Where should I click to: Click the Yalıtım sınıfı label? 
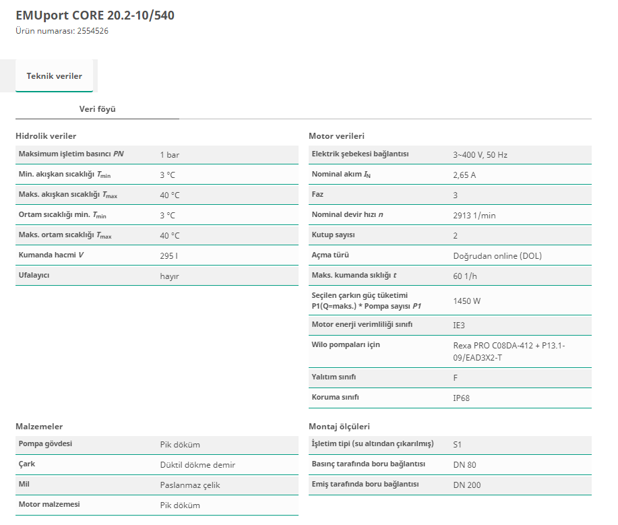tap(334, 377)
